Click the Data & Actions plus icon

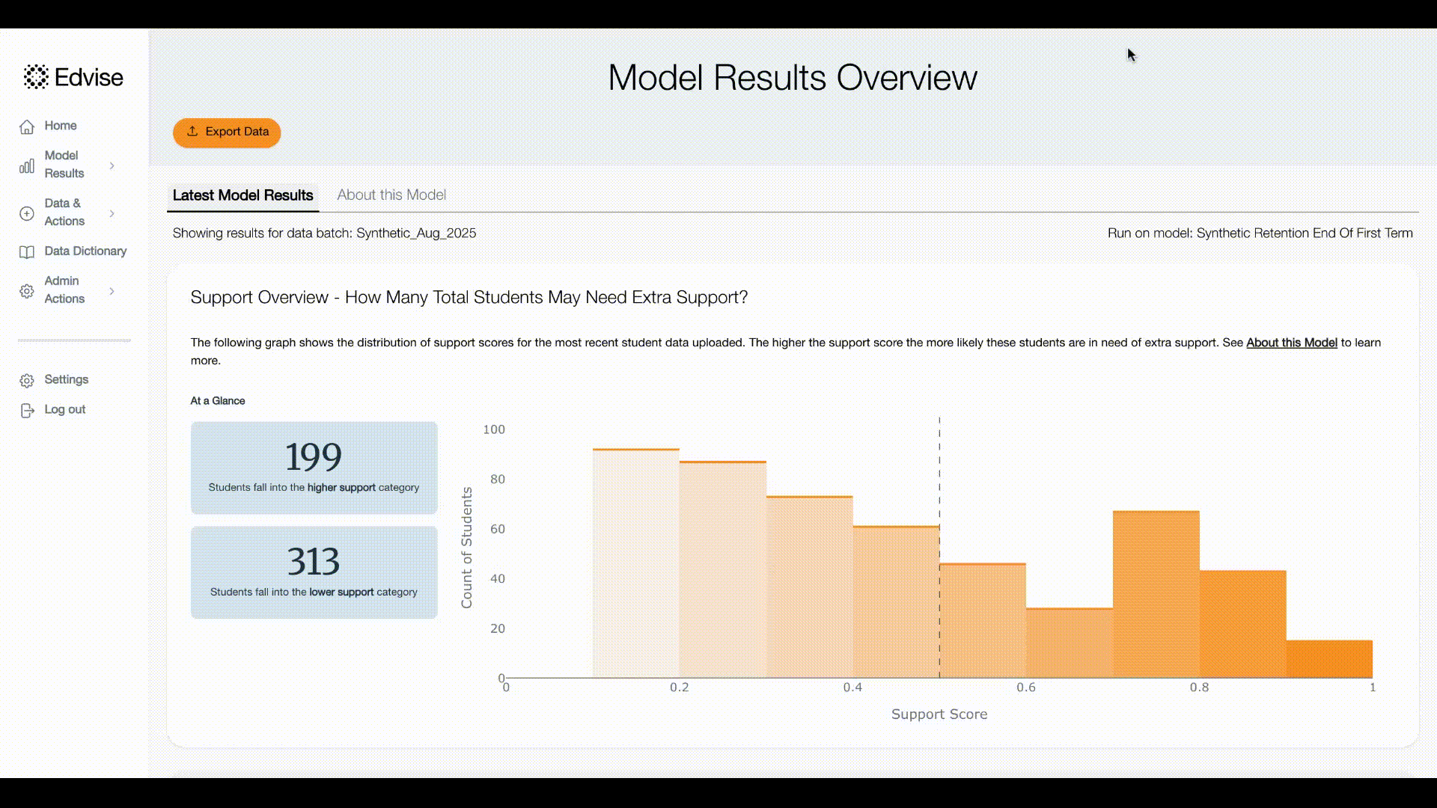coord(27,213)
